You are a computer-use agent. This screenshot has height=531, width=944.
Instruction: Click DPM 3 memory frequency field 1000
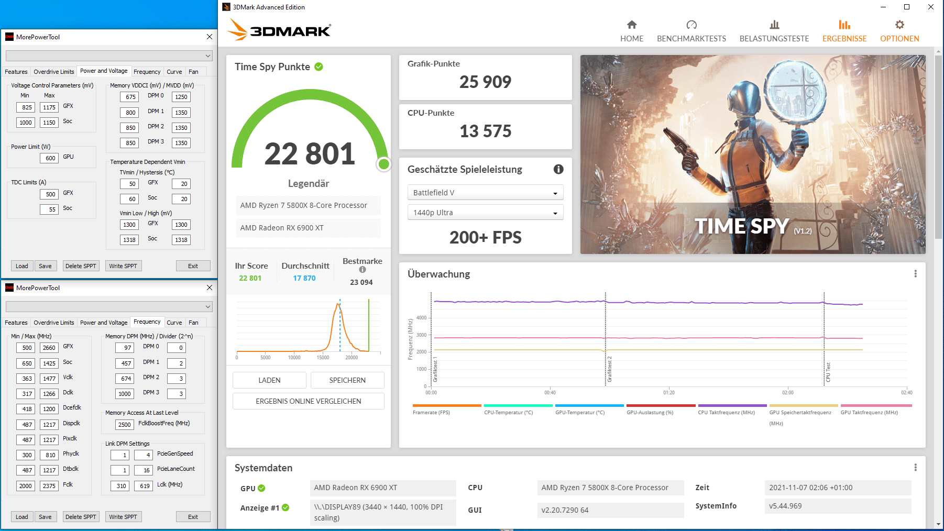click(x=125, y=394)
